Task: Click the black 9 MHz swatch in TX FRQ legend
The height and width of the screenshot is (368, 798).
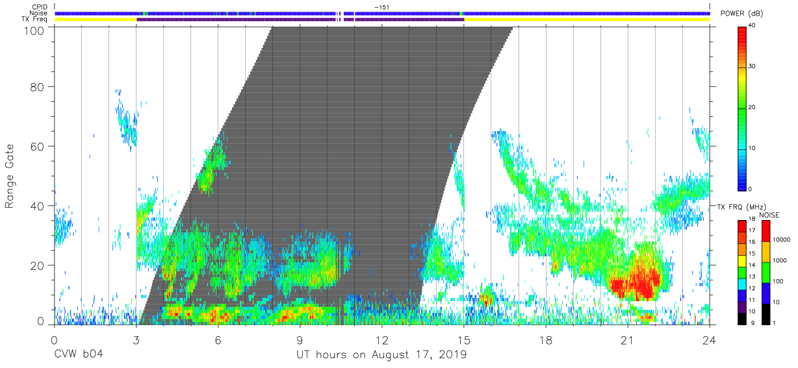Action: [741, 317]
